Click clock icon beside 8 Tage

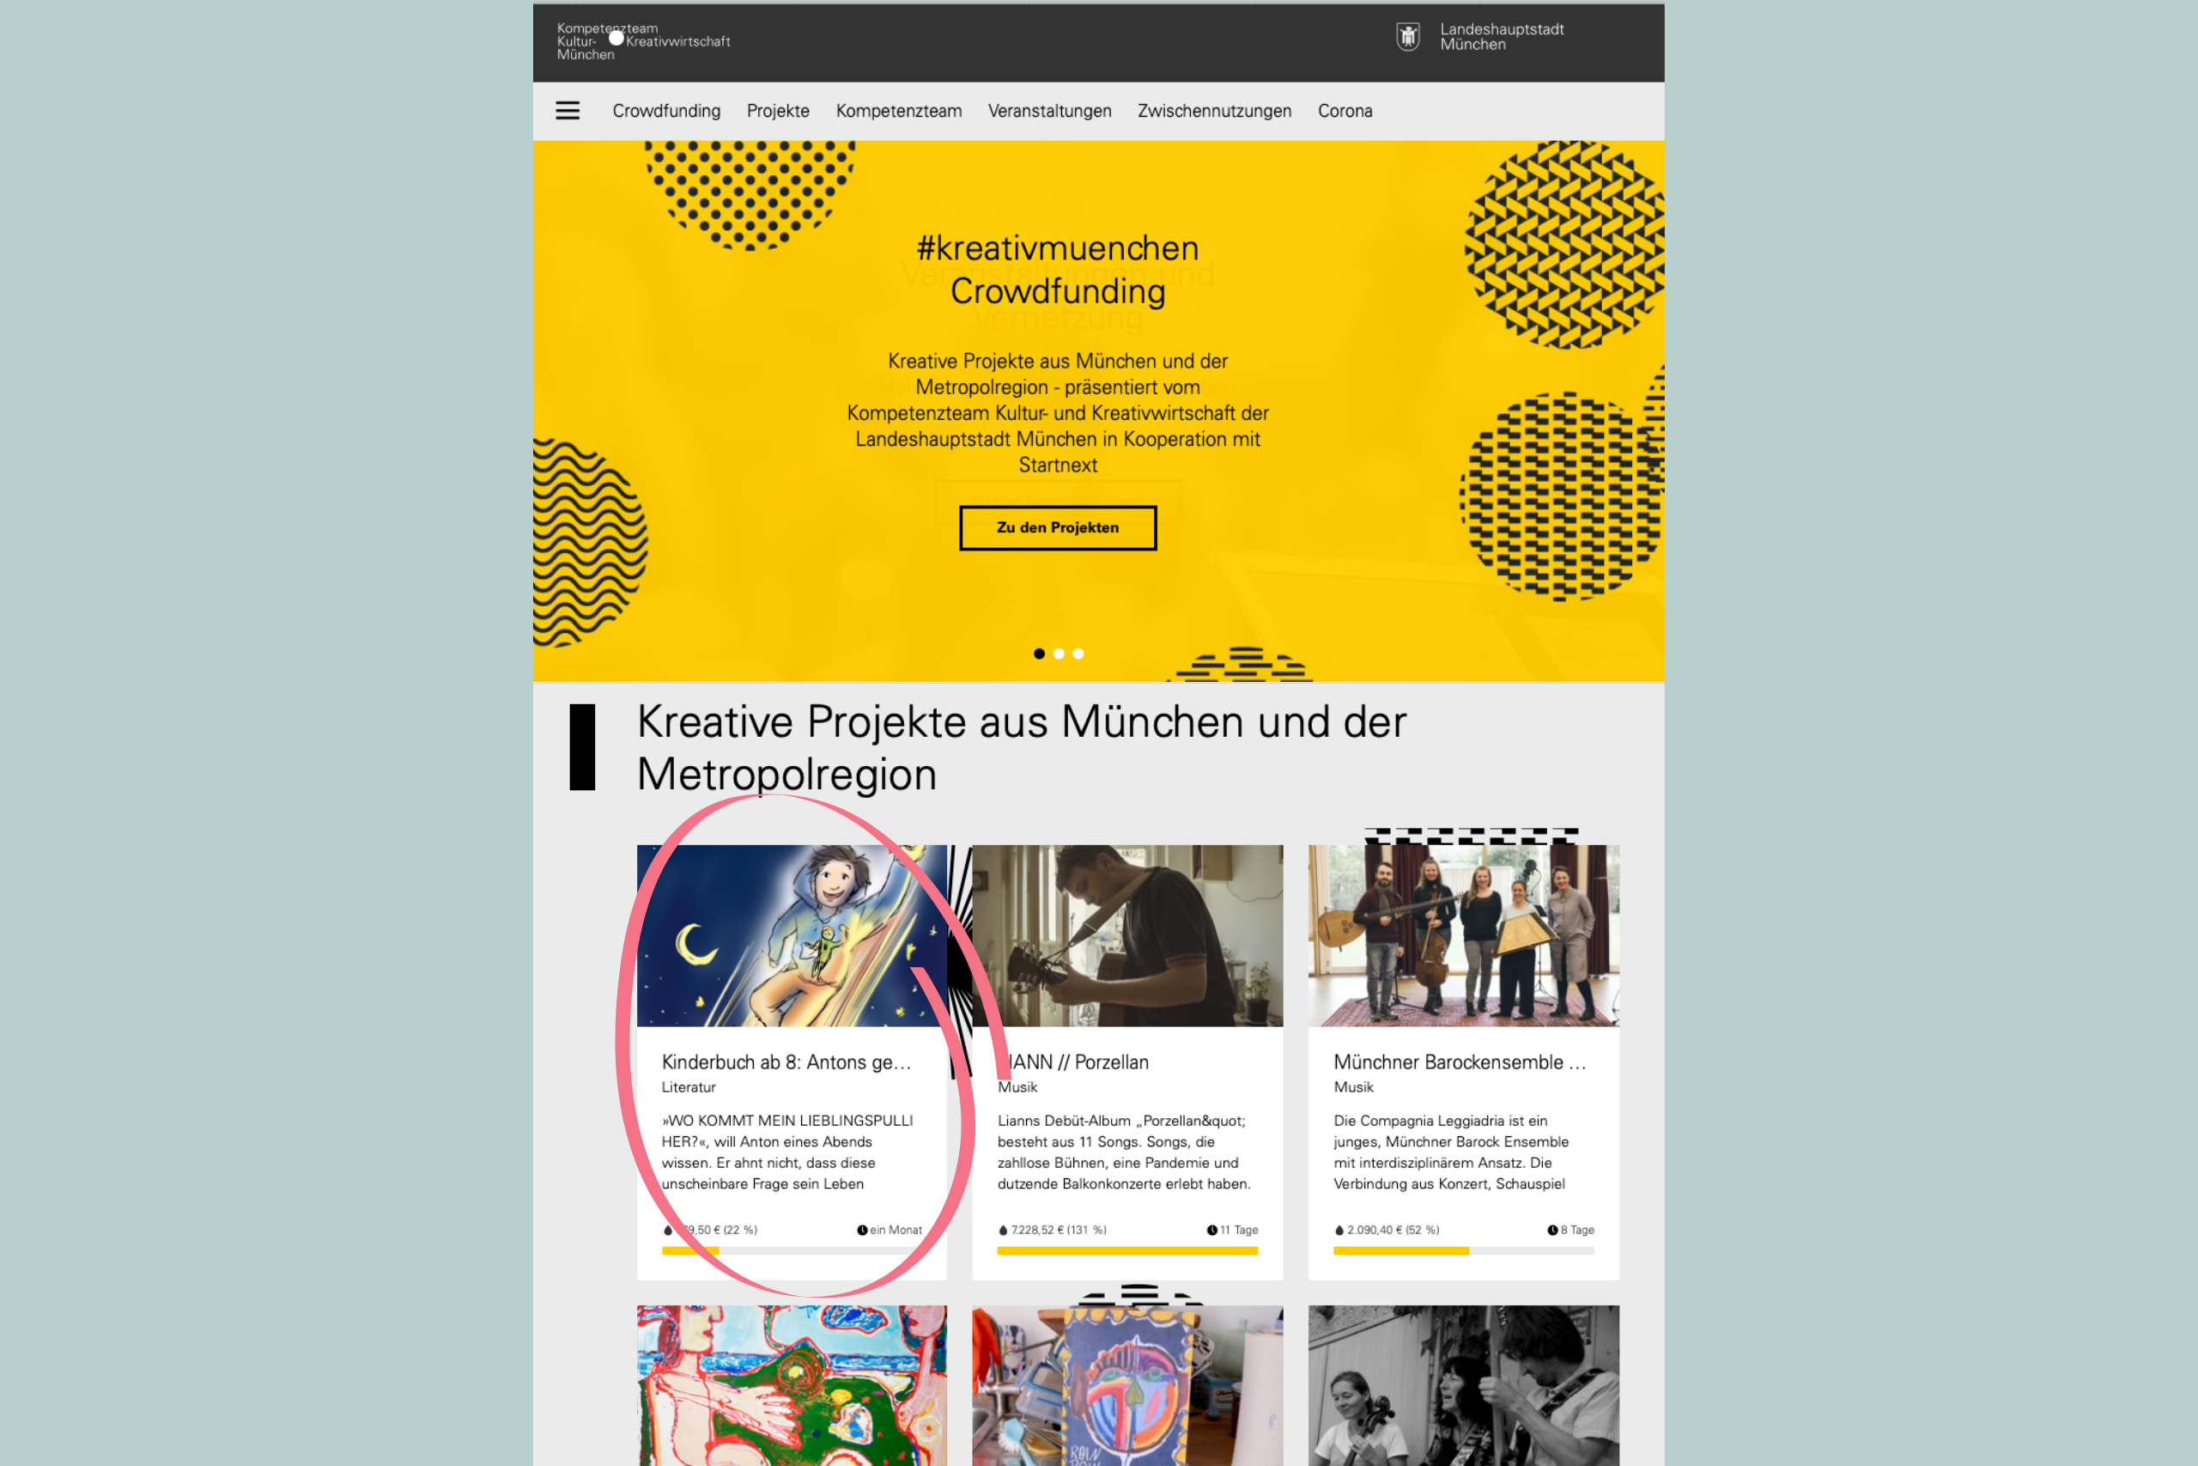[x=1552, y=1230]
